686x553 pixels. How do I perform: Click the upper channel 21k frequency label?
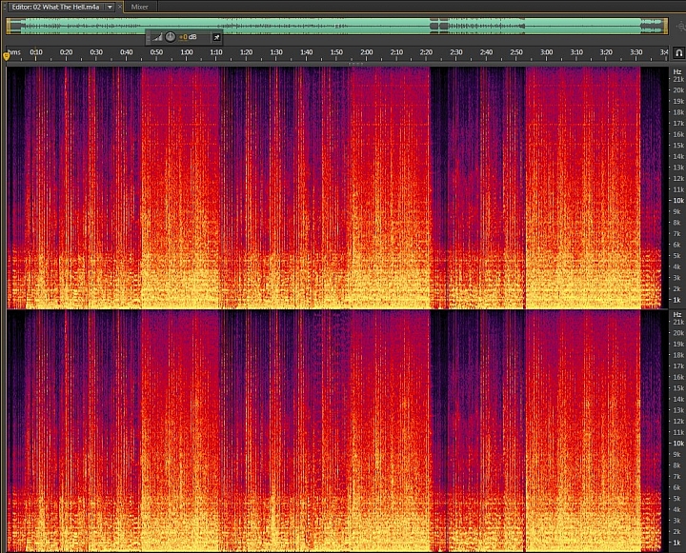[678, 79]
